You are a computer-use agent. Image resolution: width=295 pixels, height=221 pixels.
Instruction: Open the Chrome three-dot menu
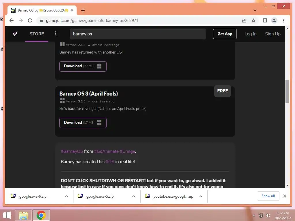point(283,20)
